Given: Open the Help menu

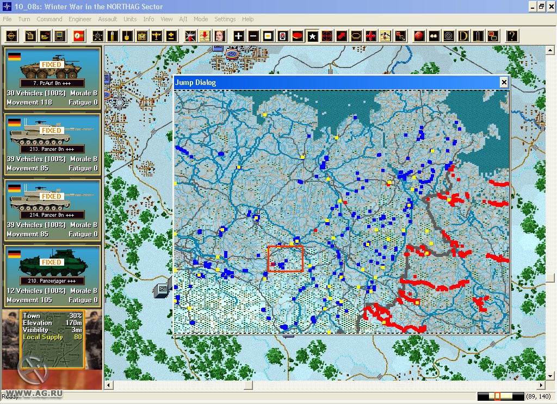Looking at the screenshot, I should [247, 19].
